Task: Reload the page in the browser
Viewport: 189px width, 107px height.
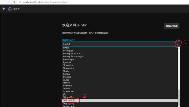Action: point(14,2)
